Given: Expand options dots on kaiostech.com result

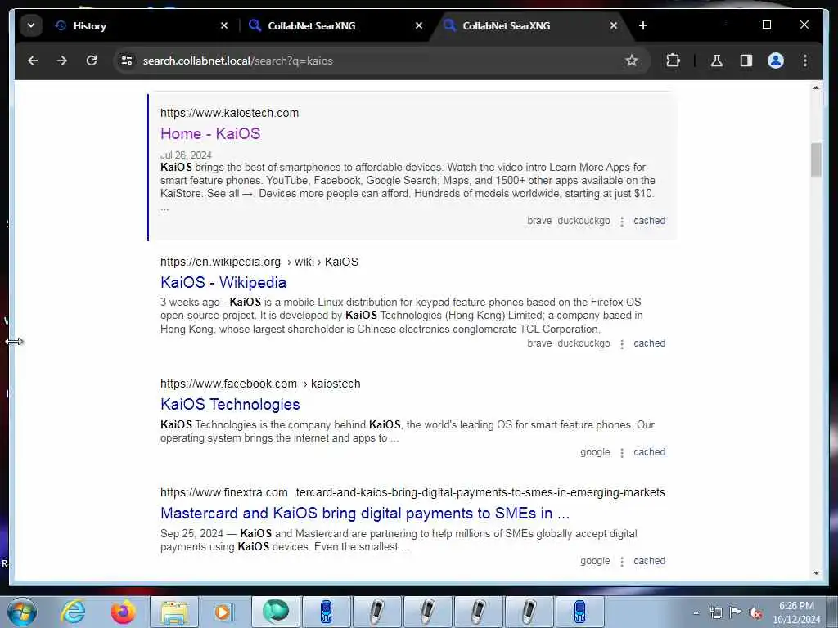Looking at the screenshot, I should point(622,222).
